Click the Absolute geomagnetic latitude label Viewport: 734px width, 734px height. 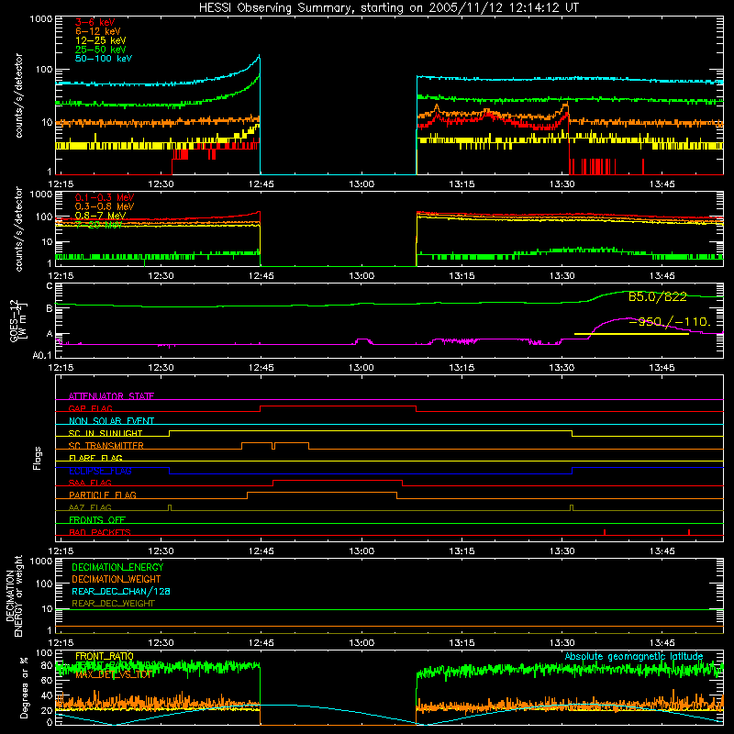[634, 657]
